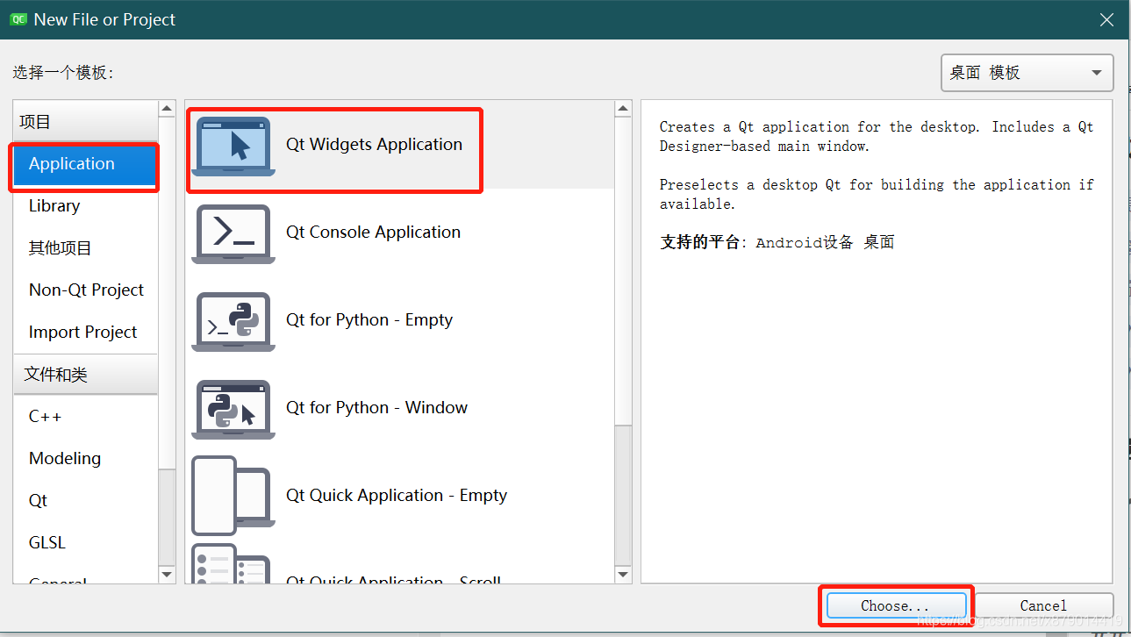Viewport: 1131px width, 637px height.
Task: Select 其他项目 category
Action: click(85, 248)
